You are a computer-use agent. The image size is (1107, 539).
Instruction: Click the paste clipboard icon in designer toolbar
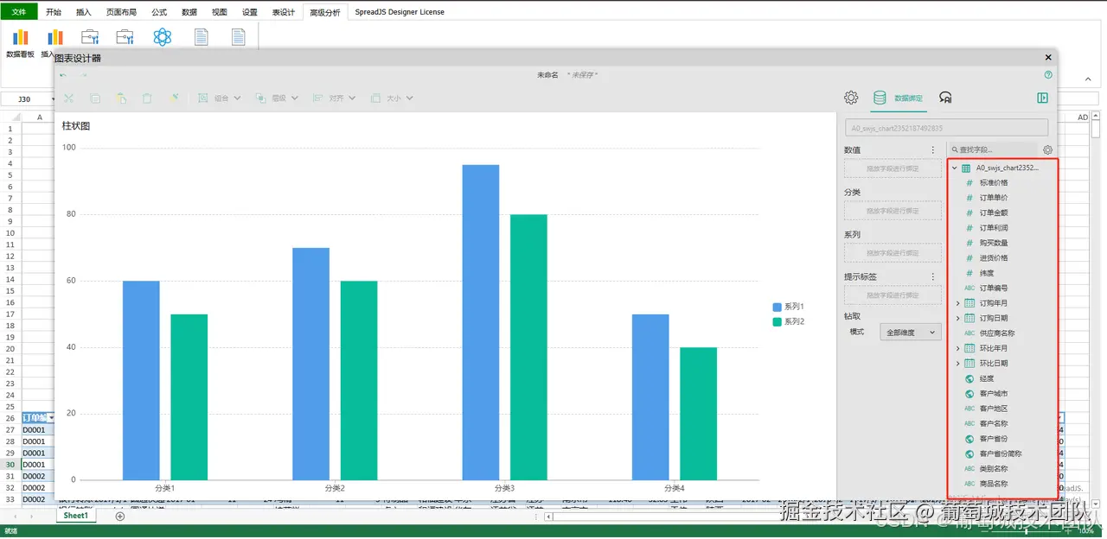pyautogui.click(x=121, y=98)
